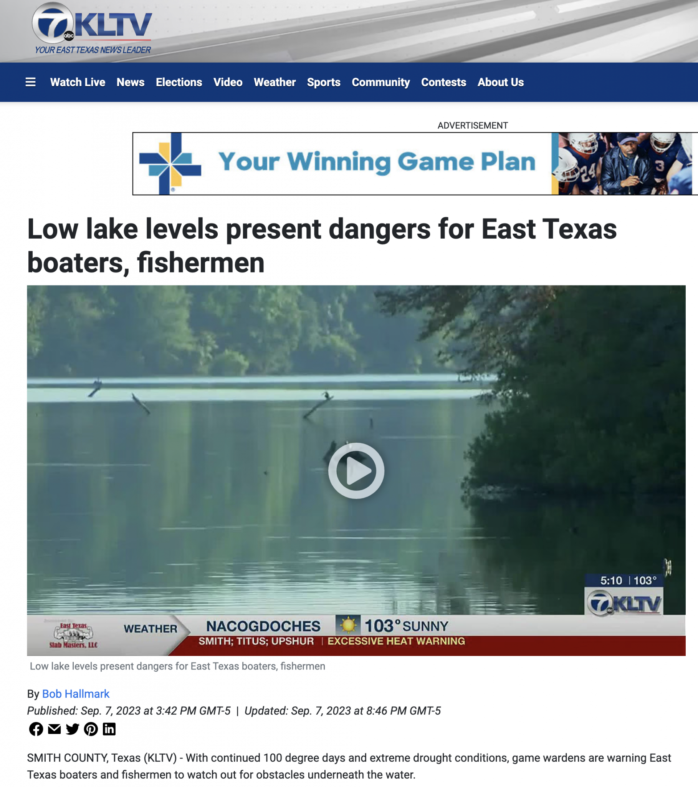The image size is (698, 787).
Task: Open the Community menu item
Action: (381, 82)
